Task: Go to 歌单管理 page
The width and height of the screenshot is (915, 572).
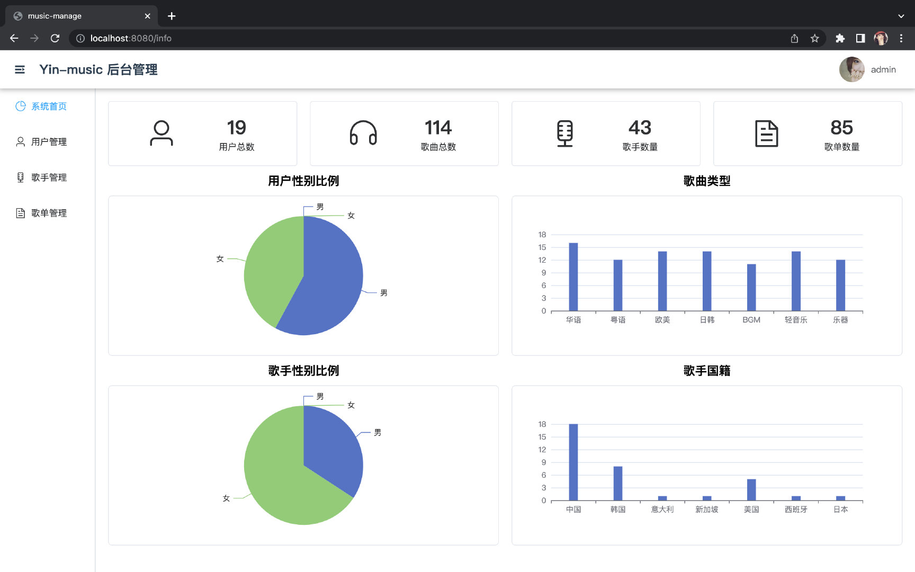Action: point(48,213)
